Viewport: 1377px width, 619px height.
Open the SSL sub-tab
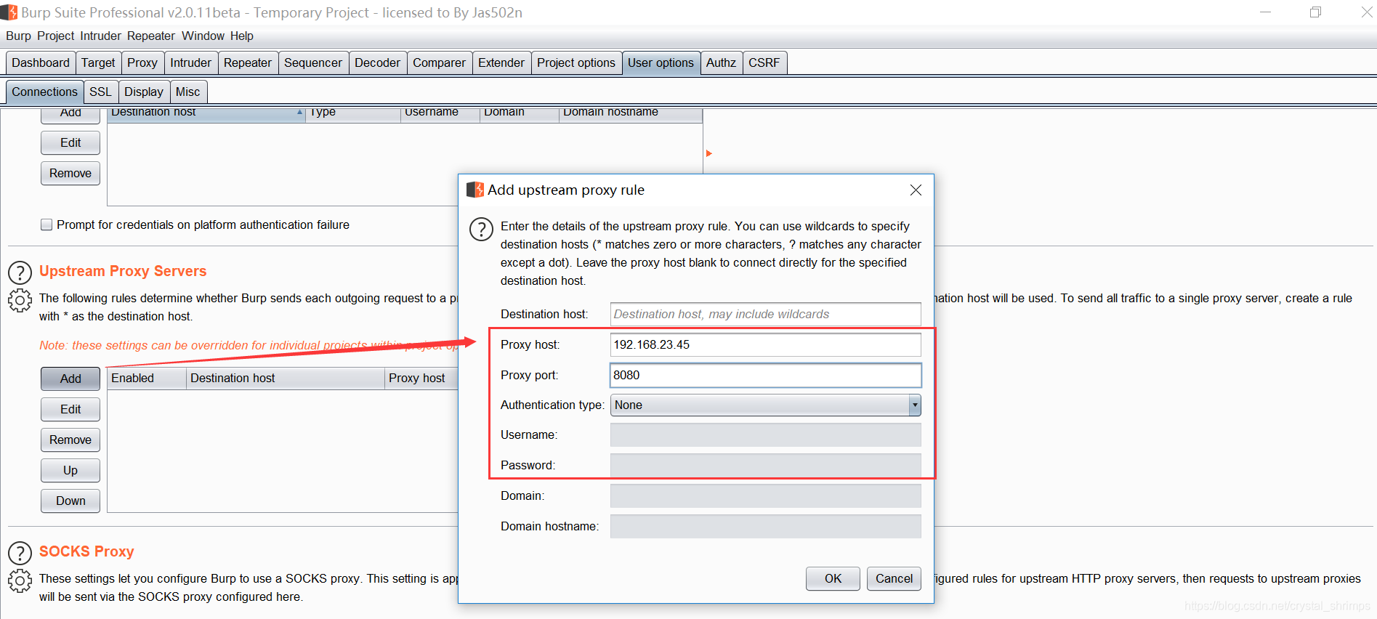point(100,92)
